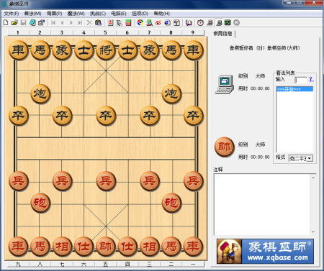Click the move input text field

301,80
